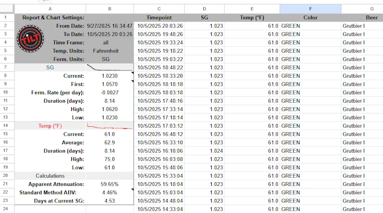Select column B header
This screenshot has width=383, height=213.
pyautogui.click(x=110, y=9)
